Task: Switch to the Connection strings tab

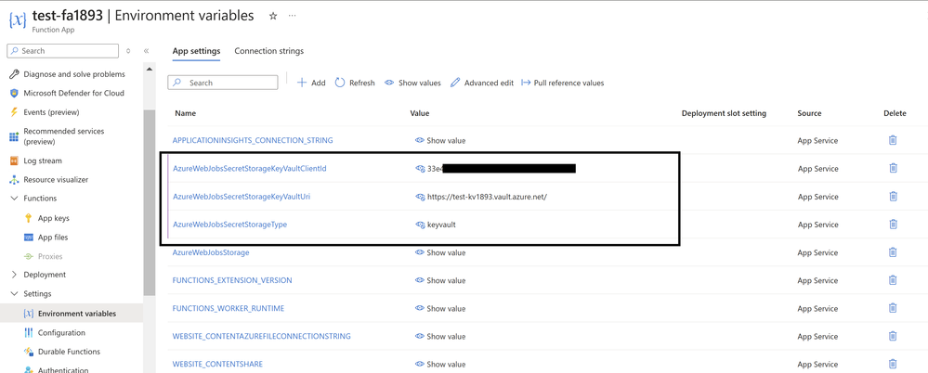Action: tap(269, 51)
